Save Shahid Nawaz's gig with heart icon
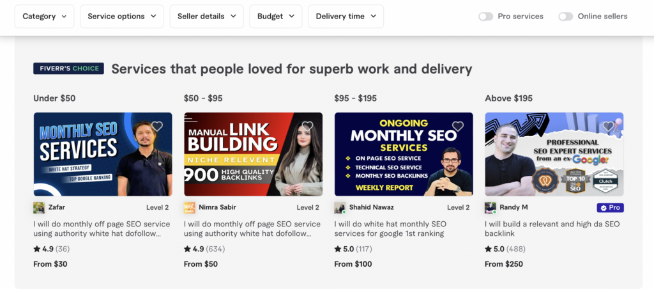The height and width of the screenshot is (289, 654). click(x=458, y=126)
